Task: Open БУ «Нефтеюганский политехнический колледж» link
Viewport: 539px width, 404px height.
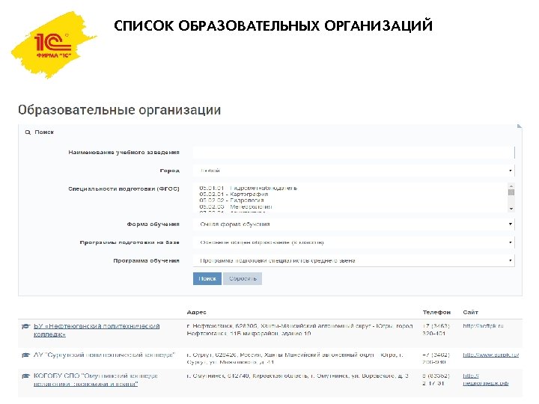Action: (97, 330)
